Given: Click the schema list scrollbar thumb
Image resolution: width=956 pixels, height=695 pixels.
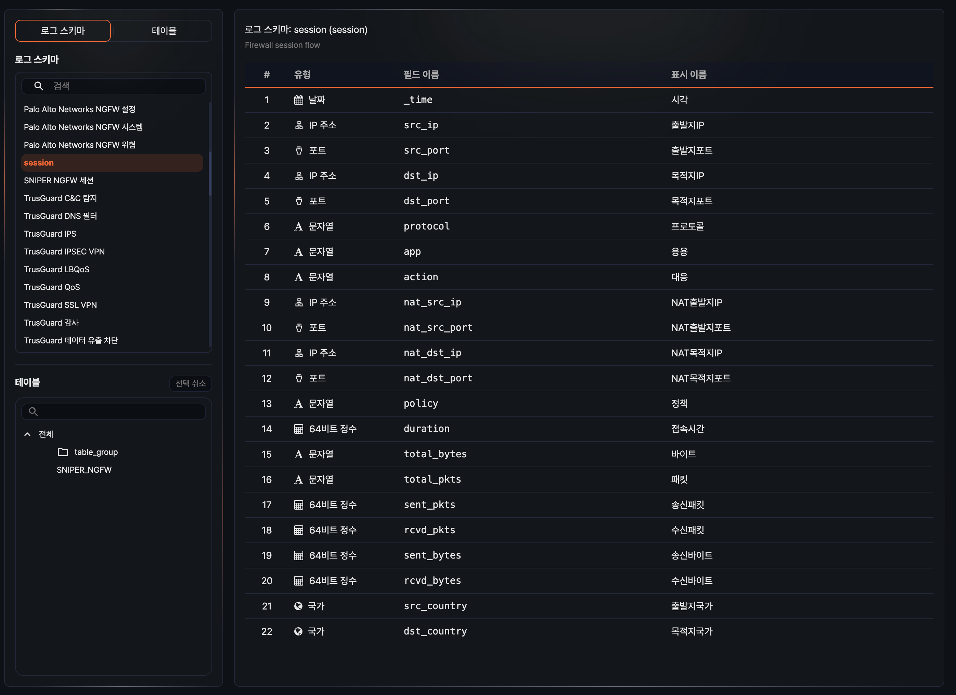Looking at the screenshot, I should 210,173.
